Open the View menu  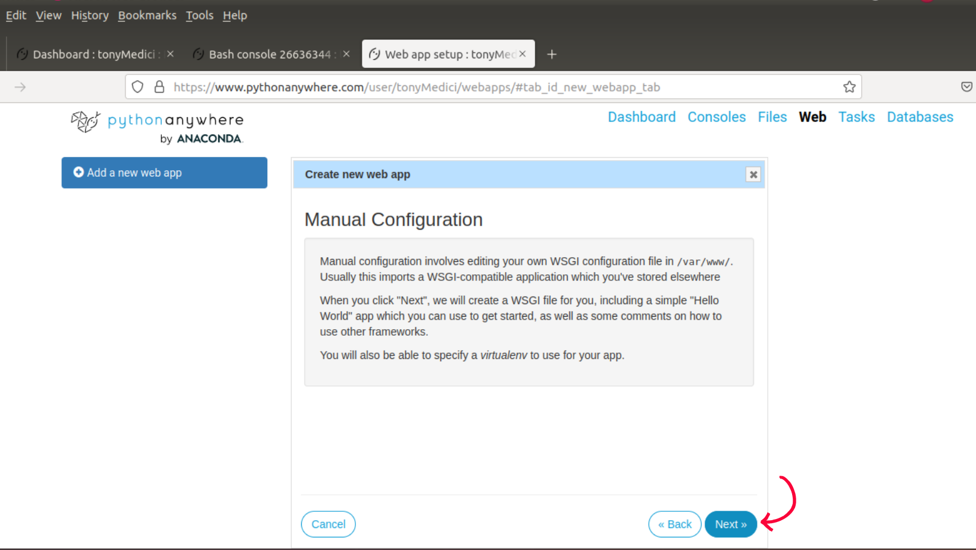pyautogui.click(x=48, y=15)
